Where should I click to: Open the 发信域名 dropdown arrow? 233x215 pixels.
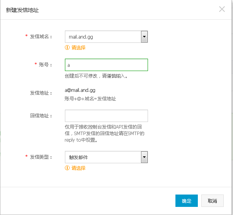pyautogui.click(x=144, y=37)
